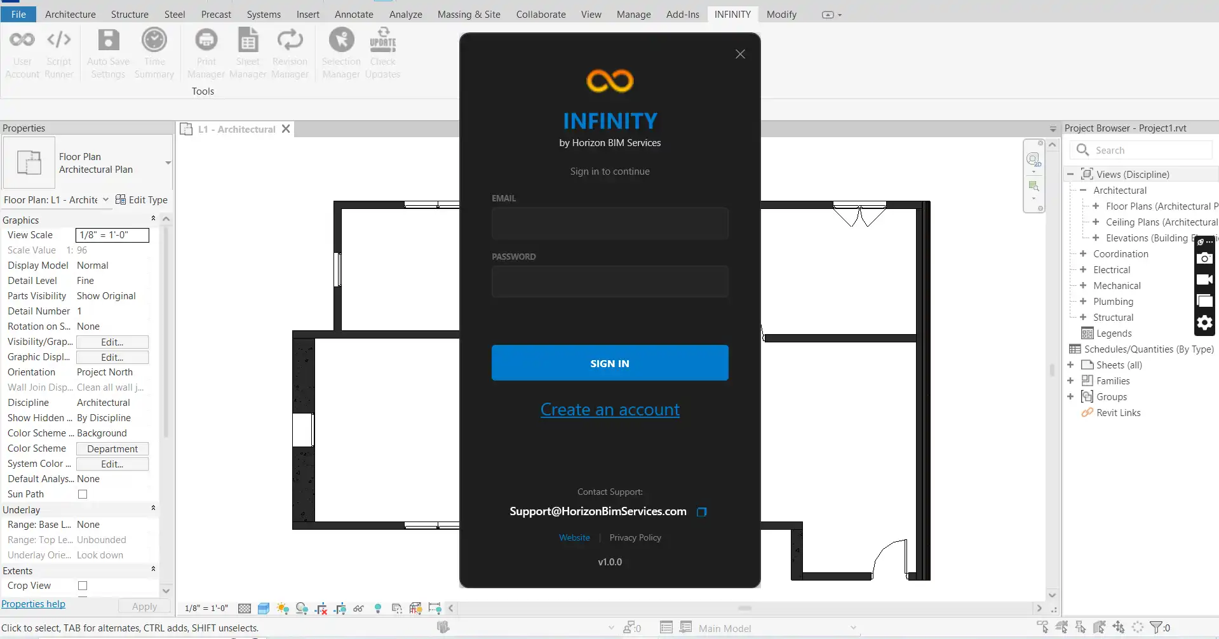Screen dimensions: 1219x639
Task: Check the Crop View checkbox
Action: [x=83, y=586]
